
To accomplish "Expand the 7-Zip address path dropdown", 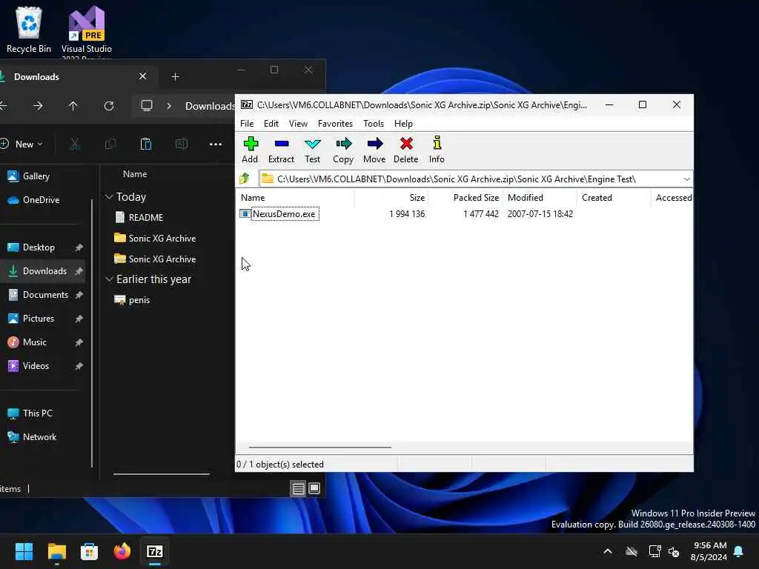I will tap(686, 179).
